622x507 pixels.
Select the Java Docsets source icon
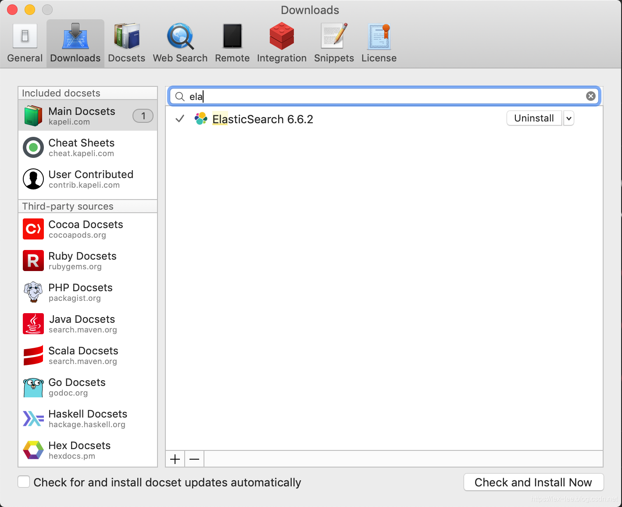click(33, 324)
